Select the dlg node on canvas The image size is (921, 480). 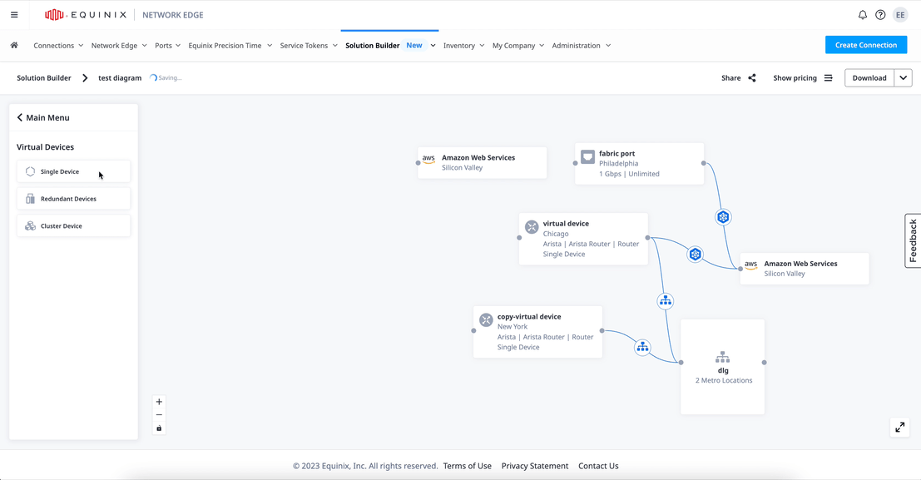722,366
